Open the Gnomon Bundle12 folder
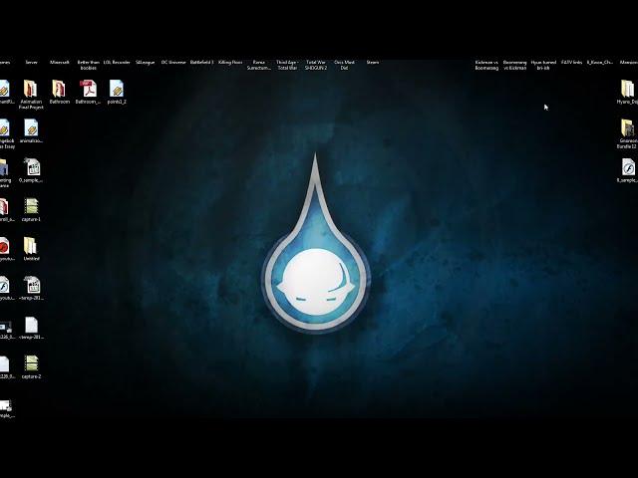The image size is (638, 478). click(x=627, y=129)
